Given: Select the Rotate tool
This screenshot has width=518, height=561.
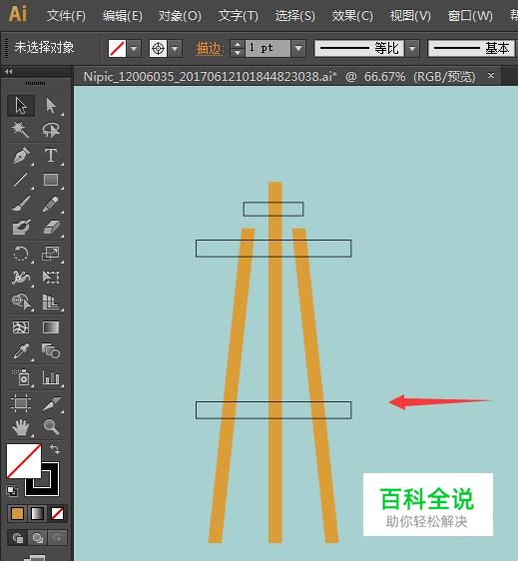Looking at the screenshot, I should 21,254.
